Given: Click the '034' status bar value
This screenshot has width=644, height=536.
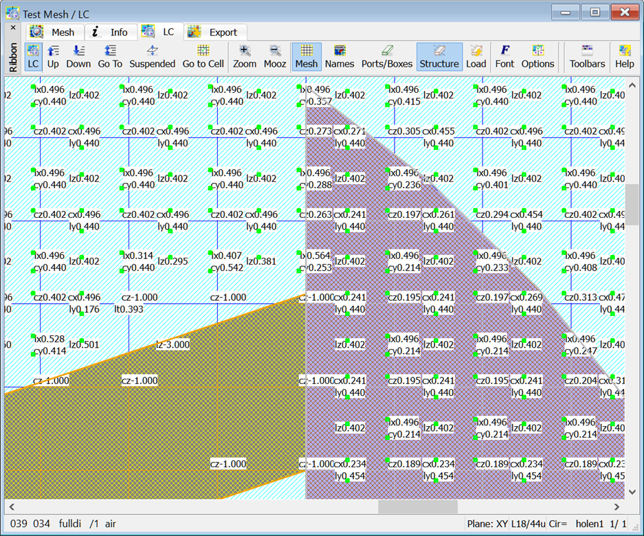Looking at the screenshot, I should (x=41, y=524).
